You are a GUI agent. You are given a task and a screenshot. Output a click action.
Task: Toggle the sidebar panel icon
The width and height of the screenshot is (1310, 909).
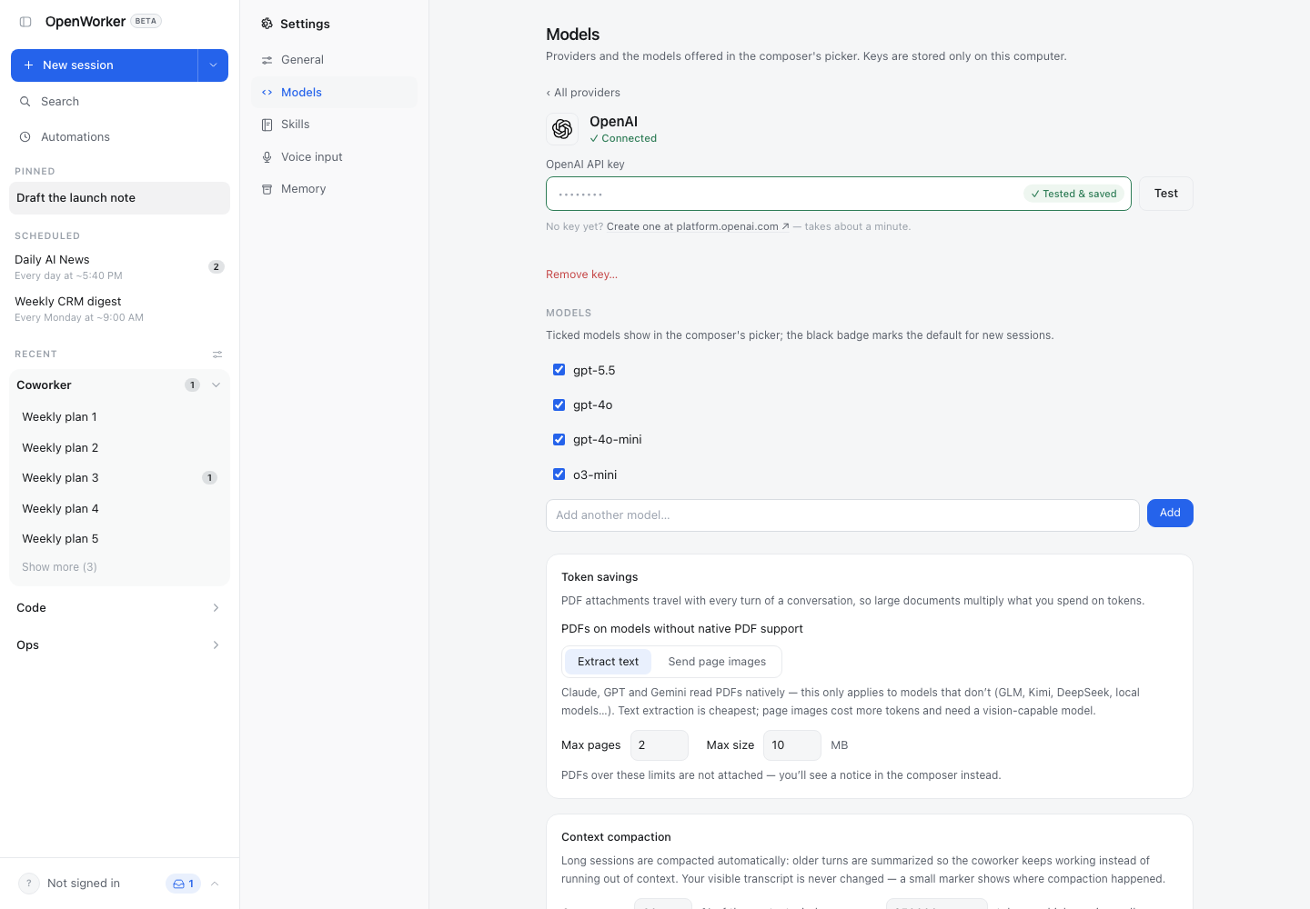click(x=25, y=22)
